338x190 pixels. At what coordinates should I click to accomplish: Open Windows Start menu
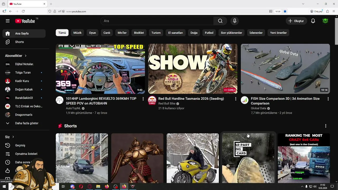[x=4, y=187]
